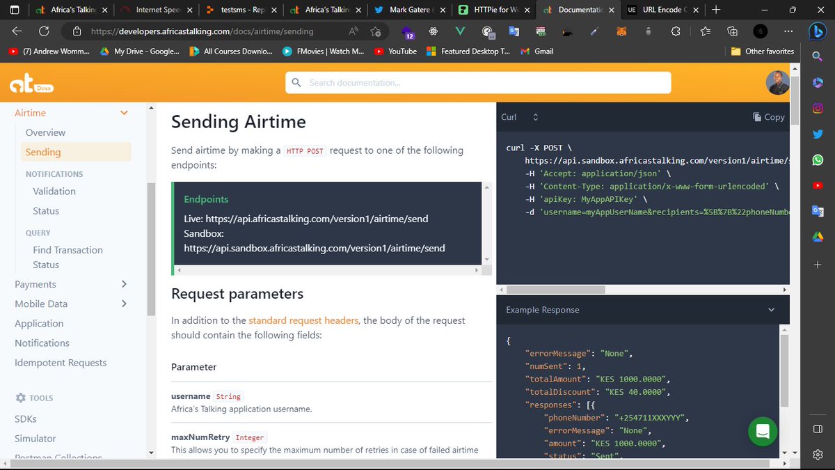
Task: Open the Gmail bookmark
Action: click(536, 51)
